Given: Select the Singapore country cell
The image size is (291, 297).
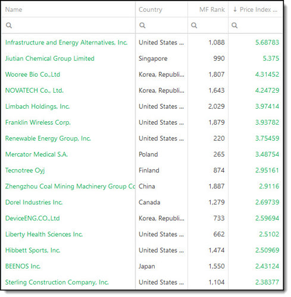Looking at the screenshot, I should (x=153, y=59).
